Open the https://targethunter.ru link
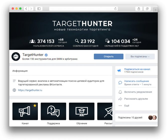 click(x=30, y=90)
